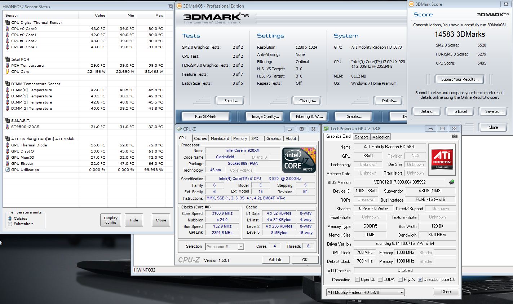
Task: Click Display config in HWiNFO32
Action: [111, 220]
